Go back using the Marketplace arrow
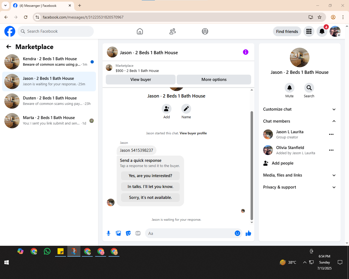This screenshot has width=349, height=279. pos(9,47)
